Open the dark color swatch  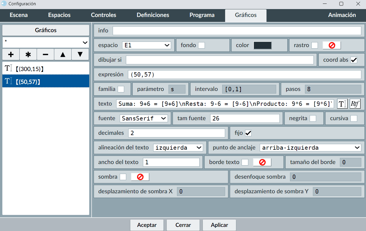[262, 45]
